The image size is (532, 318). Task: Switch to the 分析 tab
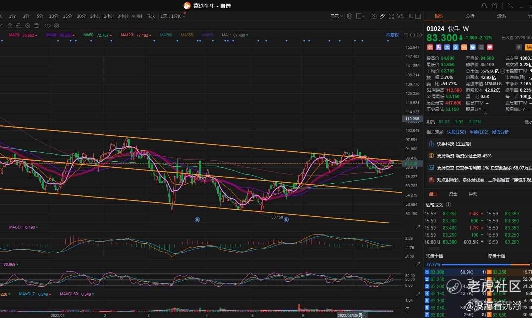click(470, 16)
